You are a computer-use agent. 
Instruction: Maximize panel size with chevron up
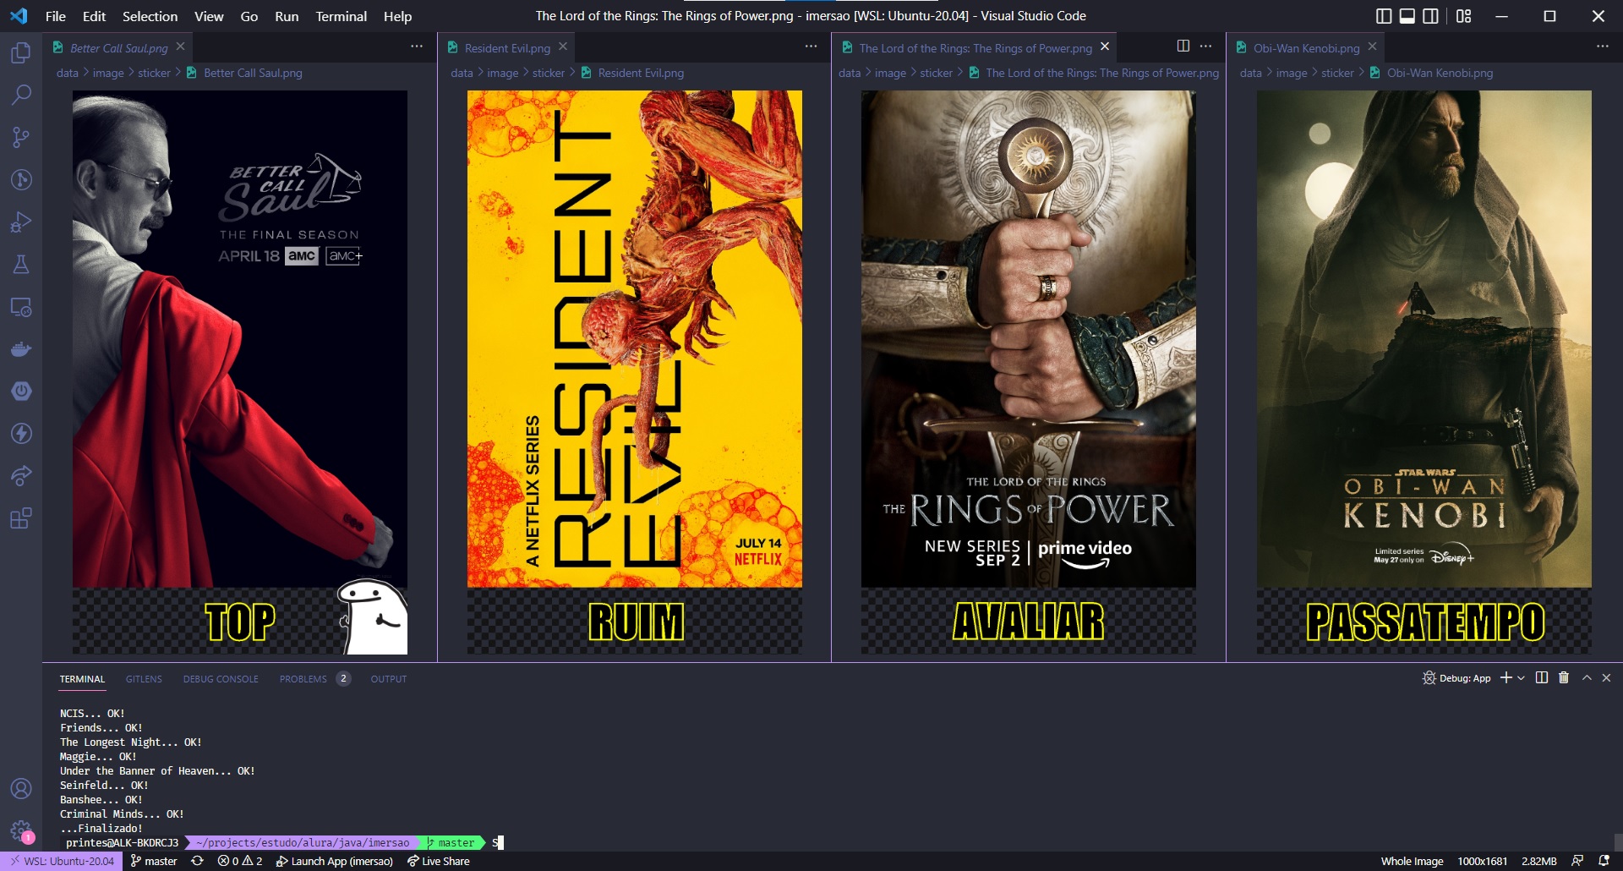pyautogui.click(x=1587, y=678)
